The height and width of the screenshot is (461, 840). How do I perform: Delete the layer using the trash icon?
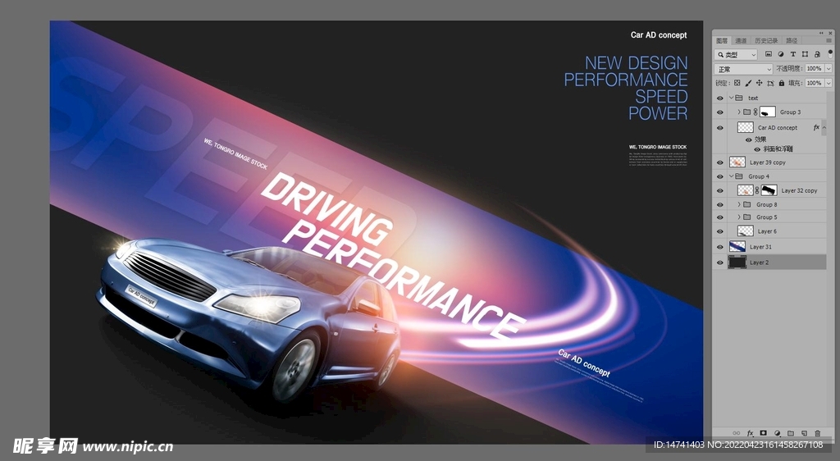pyautogui.click(x=817, y=433)
